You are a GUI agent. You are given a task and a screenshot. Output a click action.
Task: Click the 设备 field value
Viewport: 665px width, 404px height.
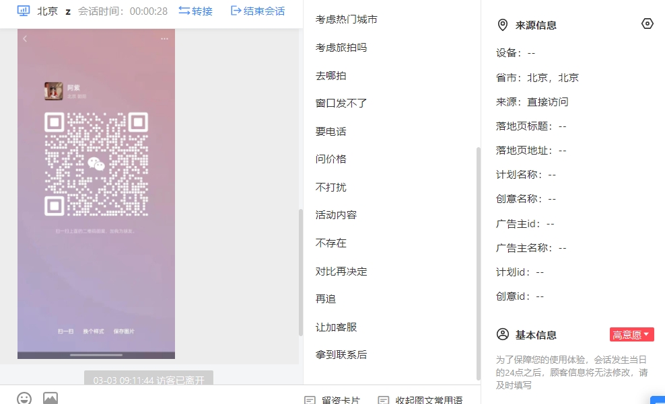coord(532,53)
